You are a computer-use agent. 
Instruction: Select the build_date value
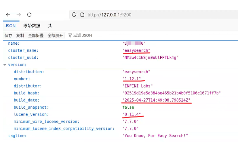(x=156, y=100)
